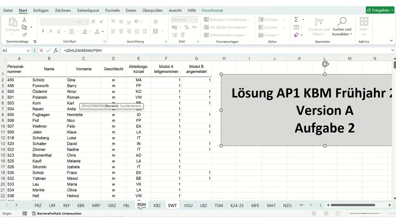The image size is (396, 223).
Task: Open the Datei menu
Action: coord(8,10)
